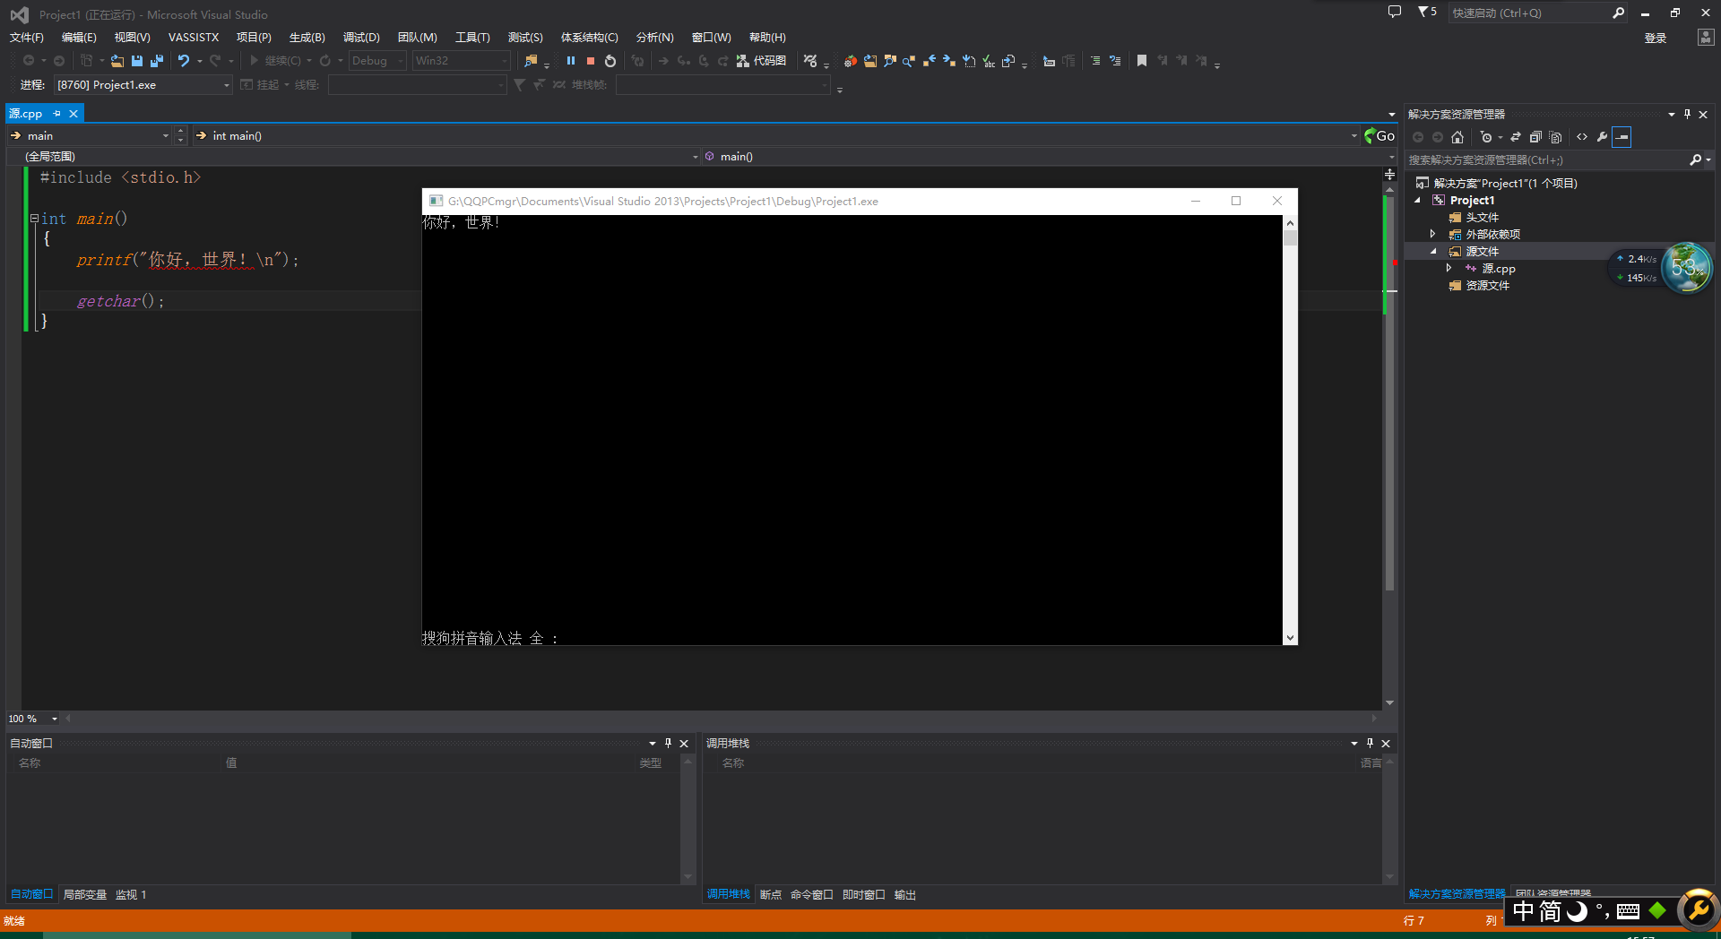Click Collapse All icon in Solution Explorer
Image resolution: width=1721 pixels, height=939 pixels.
tap(1535, 137)
